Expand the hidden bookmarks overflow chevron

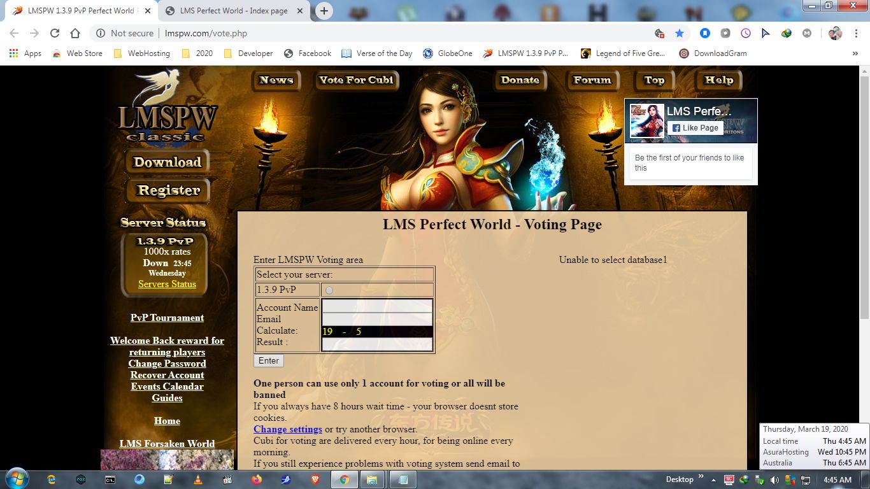click(855, 53)
